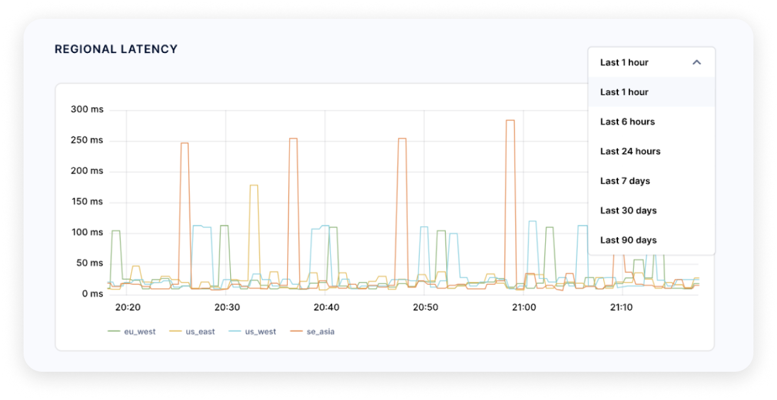Select the Last 24 hours option
This screenshot has width=777, height=400.
[630, 151]
